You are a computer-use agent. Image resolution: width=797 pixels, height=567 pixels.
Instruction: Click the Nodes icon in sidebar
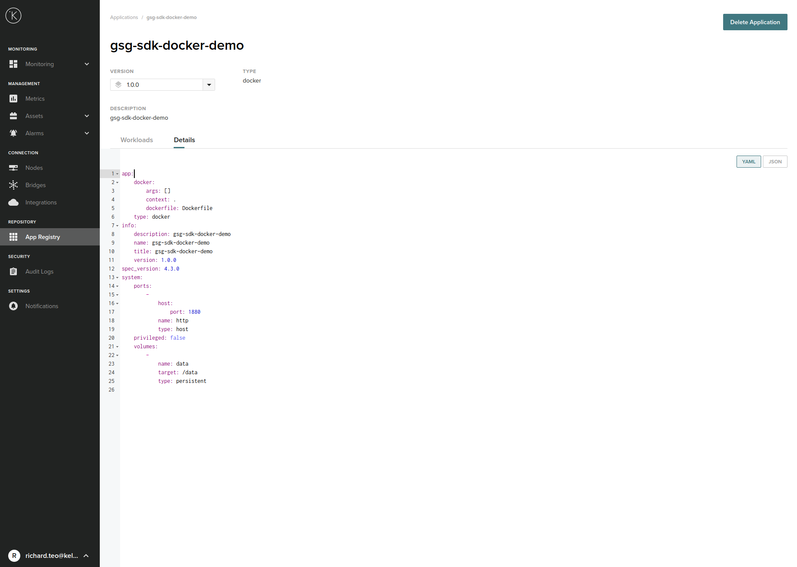click(13, 168)
